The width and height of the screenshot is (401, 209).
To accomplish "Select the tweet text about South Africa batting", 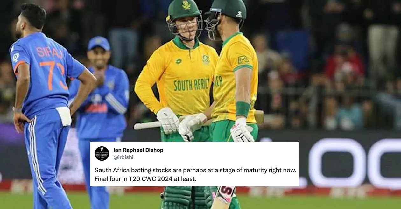I will (195, 175).
